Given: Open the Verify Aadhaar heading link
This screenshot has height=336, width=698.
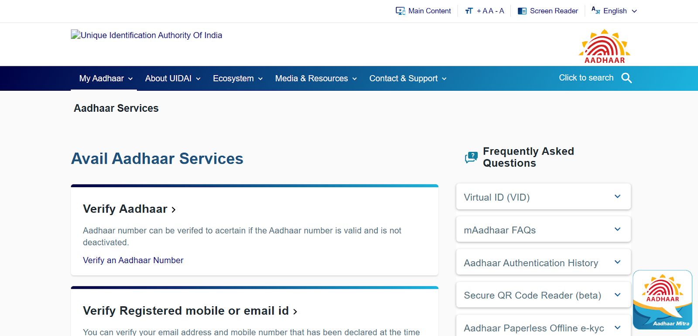Looking at the screenshot, I should tap(130, 209).
